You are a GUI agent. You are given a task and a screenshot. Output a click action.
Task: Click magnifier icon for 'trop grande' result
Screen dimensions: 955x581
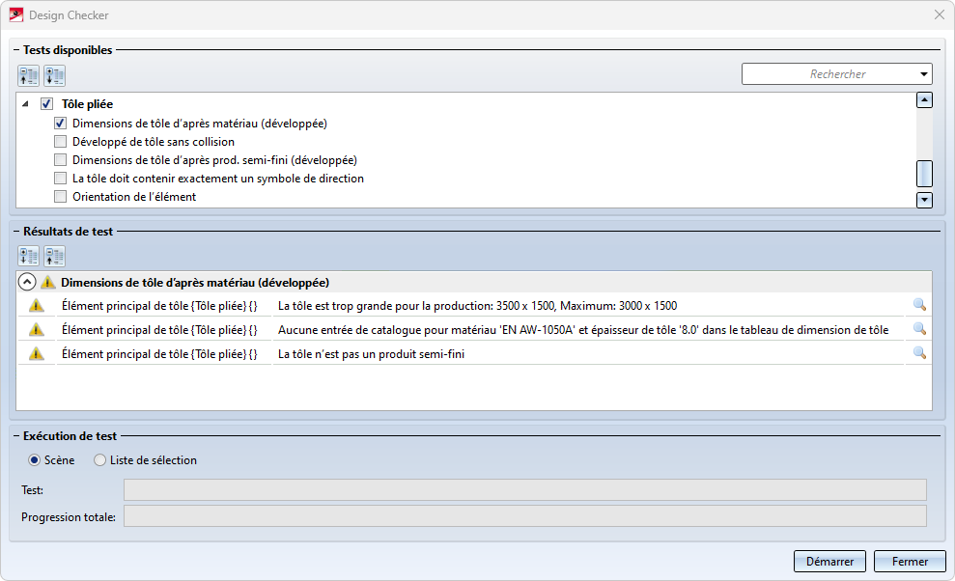click(x=919, y=305)
